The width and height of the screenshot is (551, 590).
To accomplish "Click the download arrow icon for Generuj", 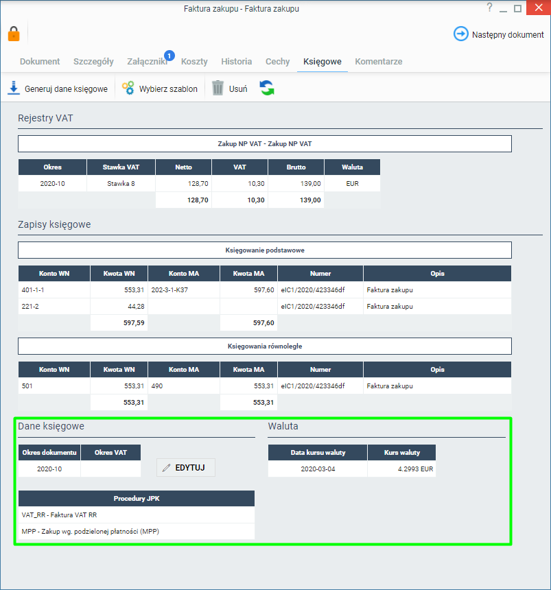I will coord(14,88).
